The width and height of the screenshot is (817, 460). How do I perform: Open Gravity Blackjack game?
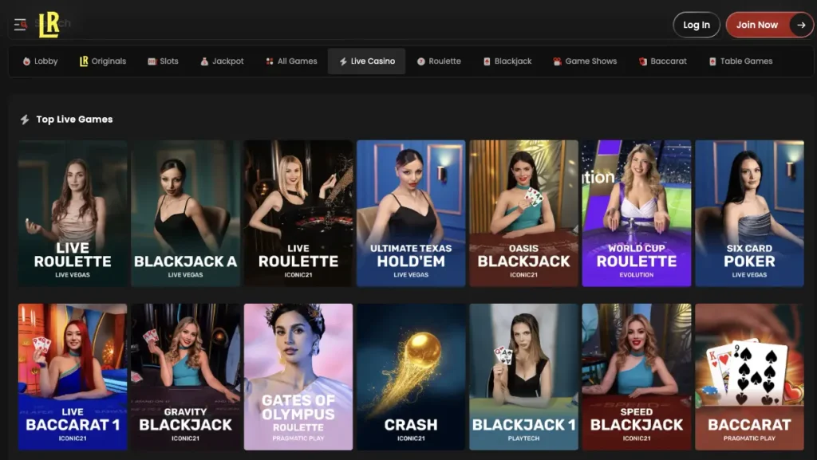[x=185, y=377]
